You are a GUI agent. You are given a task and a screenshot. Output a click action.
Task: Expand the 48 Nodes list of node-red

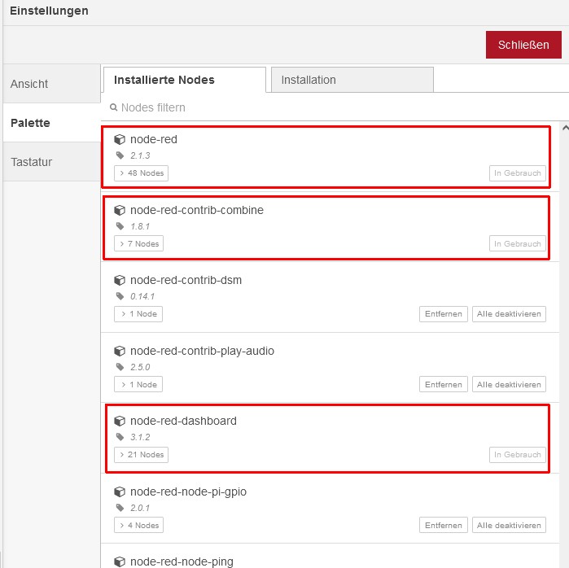(141, 173)
